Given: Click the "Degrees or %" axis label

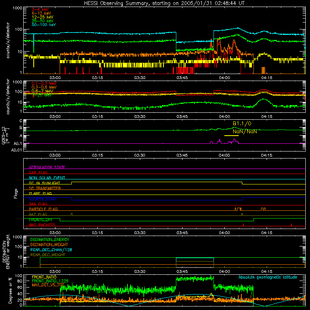Looking at the screenshot, I should (10, 290).
